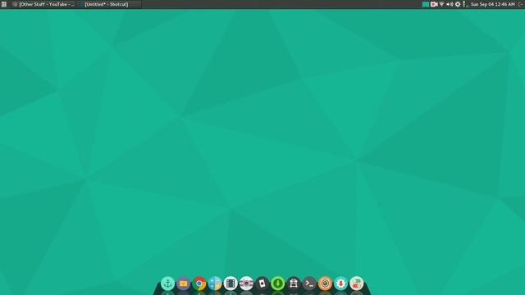
Task: Open the applications menu grid icon
Action: pyautogui.click(x=3, y=4)
